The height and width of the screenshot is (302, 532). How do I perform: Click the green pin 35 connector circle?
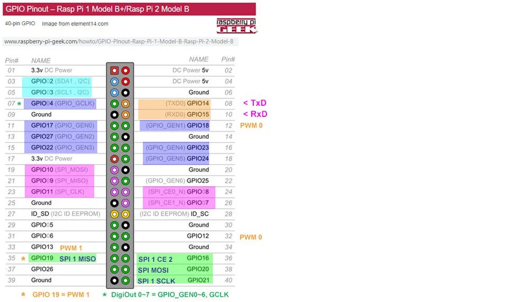[x=114, y=259]
